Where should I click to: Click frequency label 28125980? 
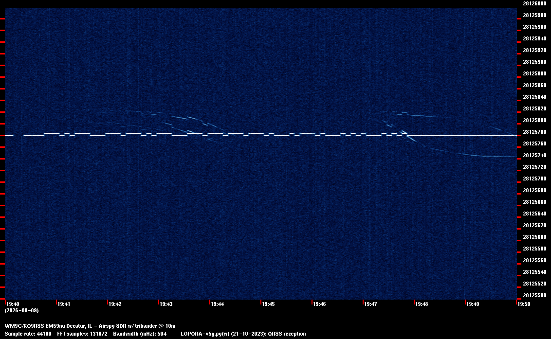(534, 15)
